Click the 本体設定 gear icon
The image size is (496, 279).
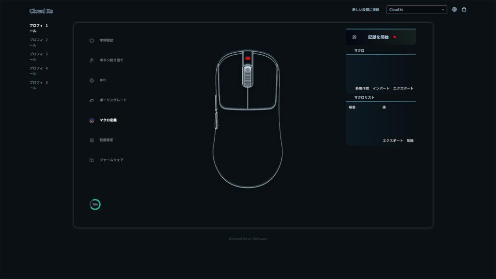(92, 41)
